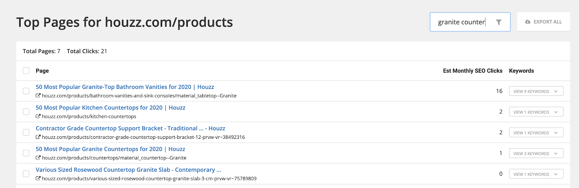Click the Keywords column header
This screenshot has width=579, height=188.
521,70
